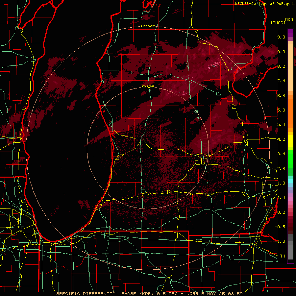Click the yellow segment of the color bar

[x=290, y=141]
